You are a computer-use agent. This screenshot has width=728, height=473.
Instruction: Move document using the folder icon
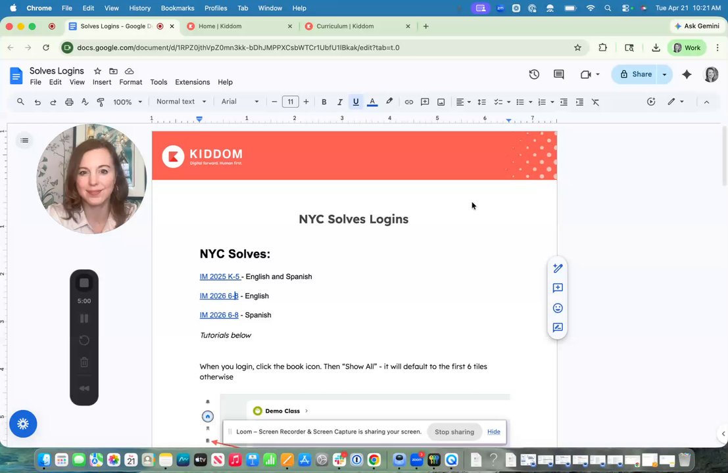(113, 71)
